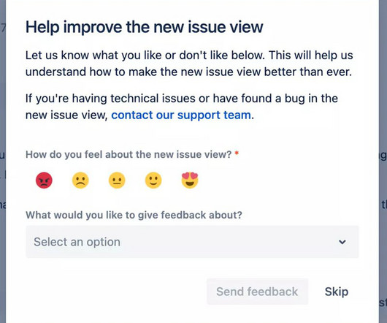Expand the dropdown using its chevron arrow
The height and width of the screenshot is (323, 387).
(x=342, y=242)
